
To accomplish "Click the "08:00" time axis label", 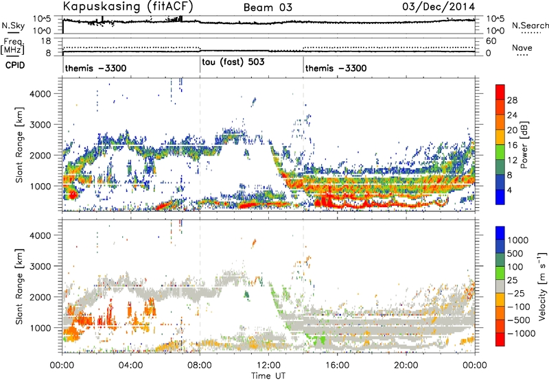I will pyautogui.click(x=200, y=366).
